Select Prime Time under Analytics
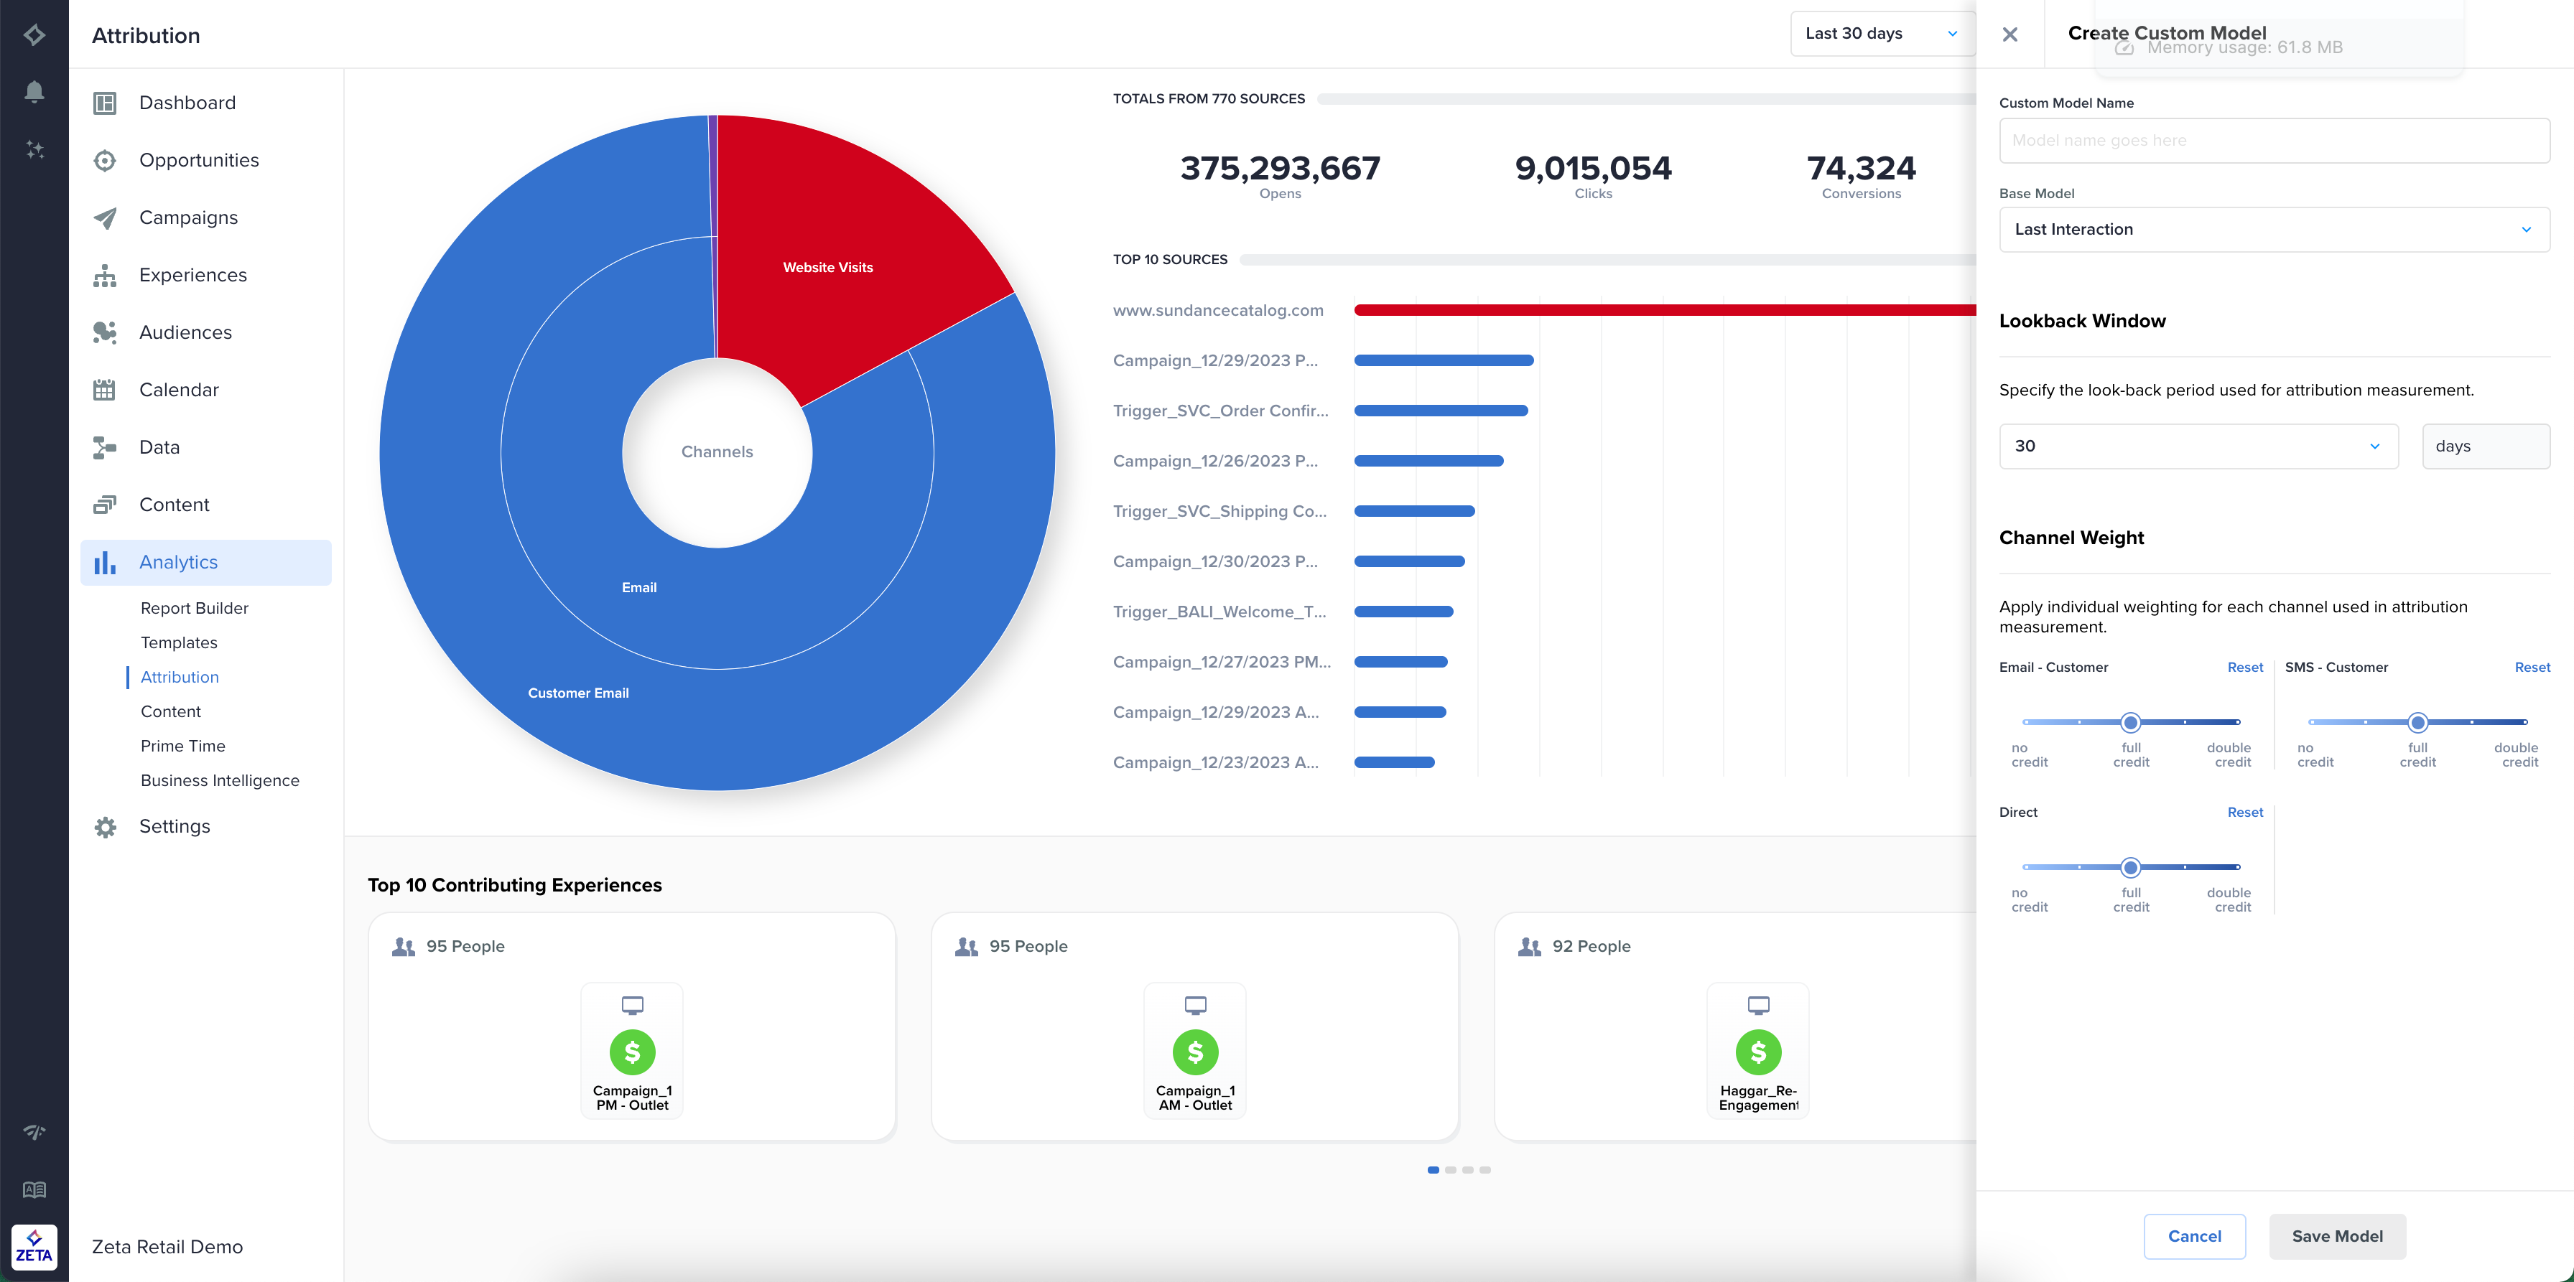Screen dimensions: 2574x1282 [183, 746]
